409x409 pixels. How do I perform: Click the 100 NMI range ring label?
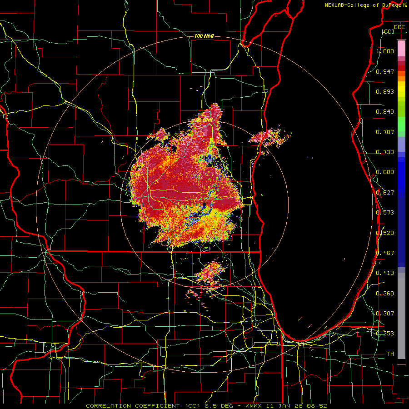[x=204, y=36]
